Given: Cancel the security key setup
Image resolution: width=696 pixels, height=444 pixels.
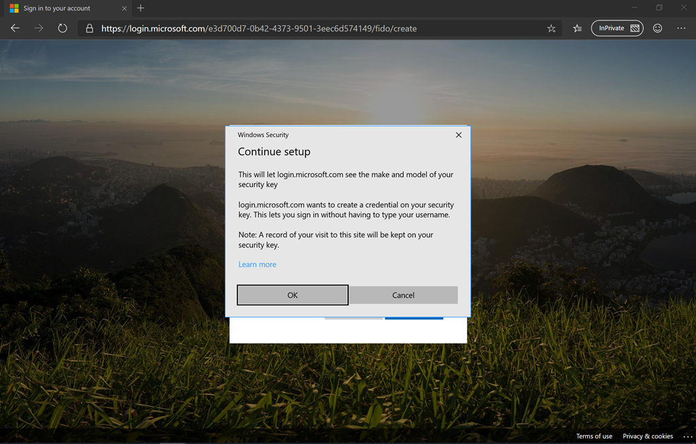Looking at the screenshot, I should tap(403, 295).
